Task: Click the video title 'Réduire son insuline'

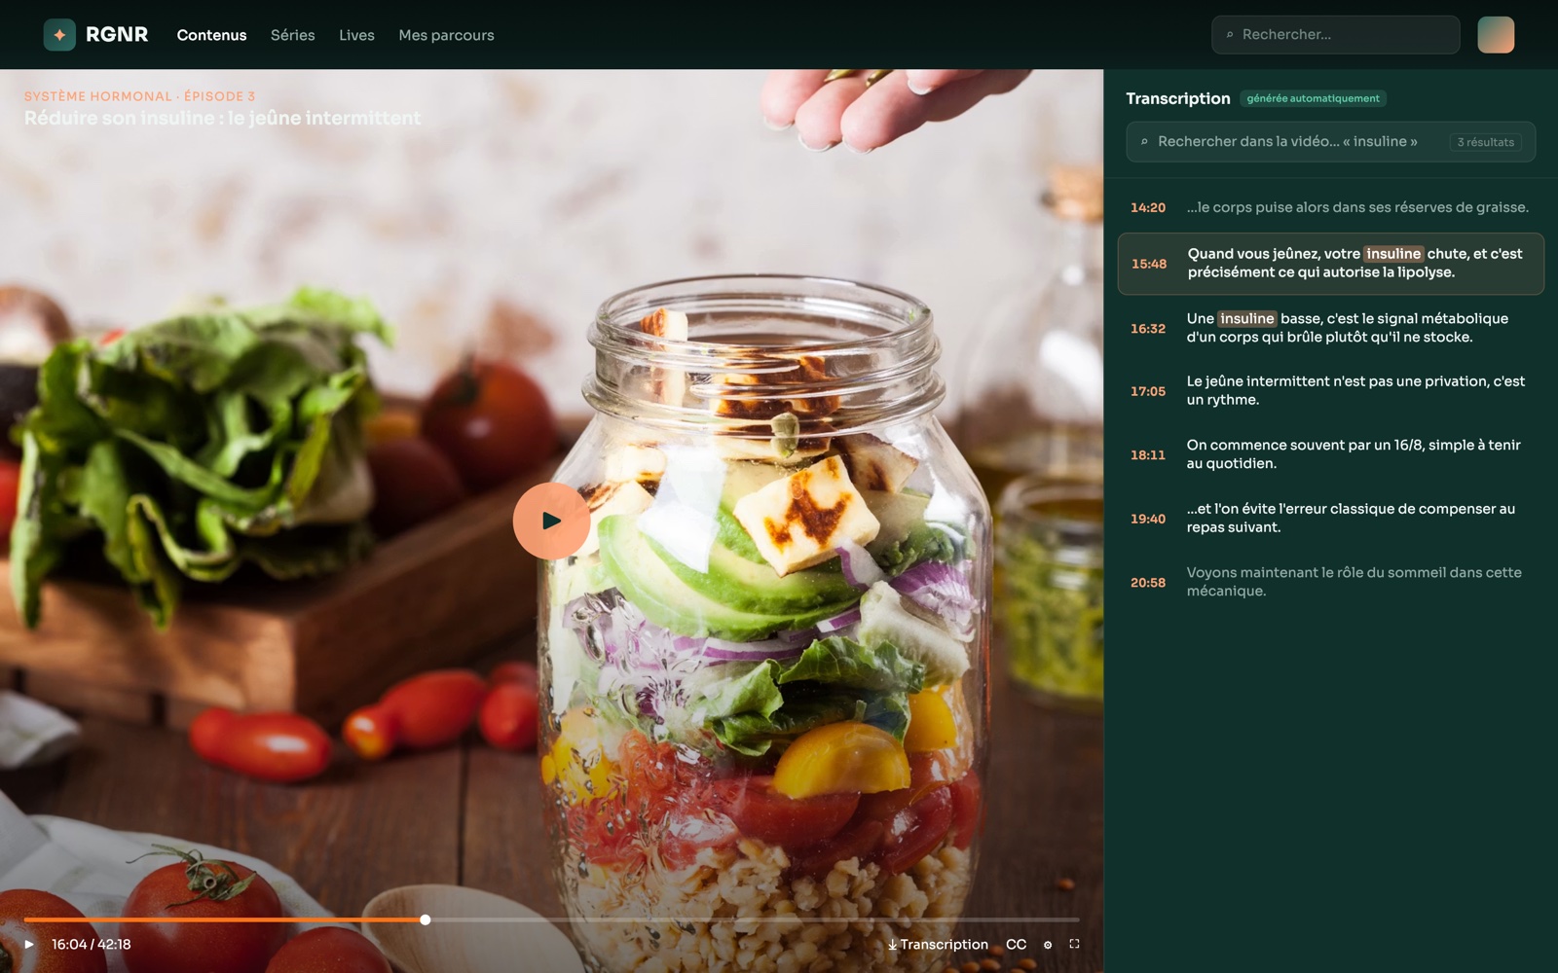Action: click(x=222, y=118)
